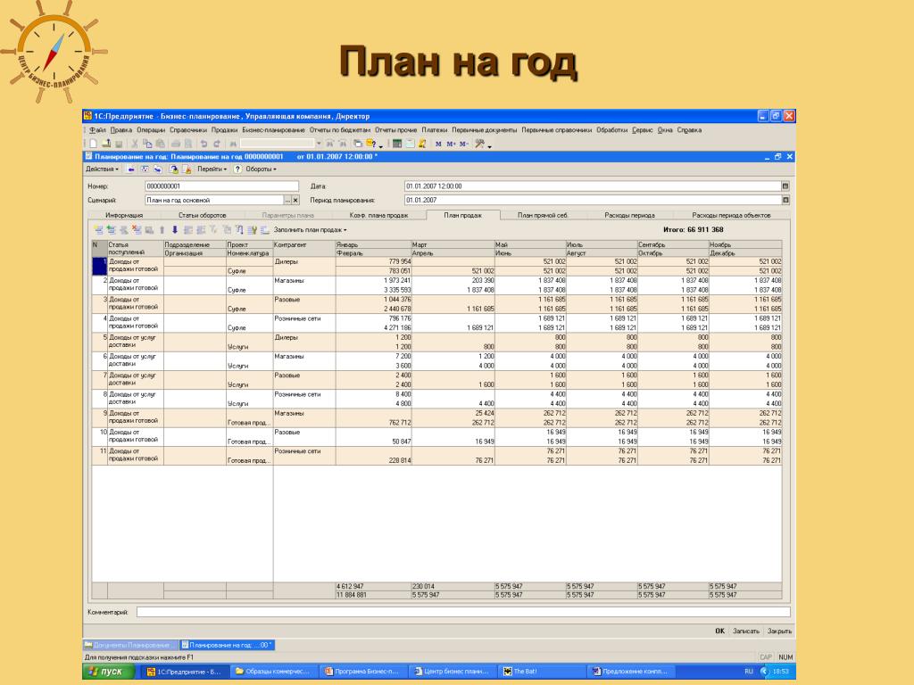Click the ellipsis select button in Сценарий
The image size is (914, 685).
(x=287, y=201)
